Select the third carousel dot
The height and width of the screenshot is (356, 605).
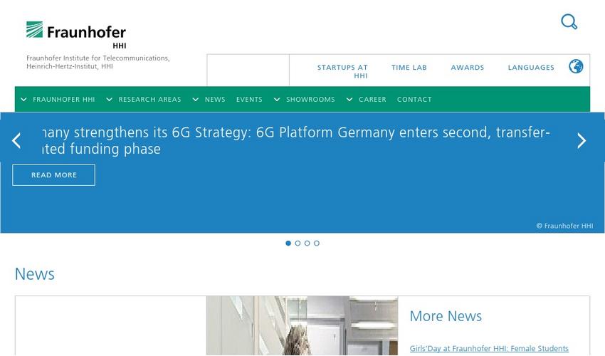click(307, 244)
